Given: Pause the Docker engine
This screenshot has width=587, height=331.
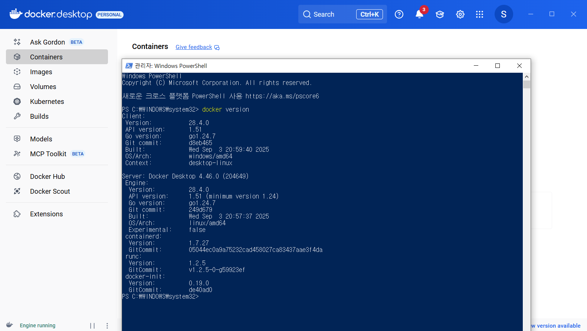Looking at the screenshot, I should (92, 325).
